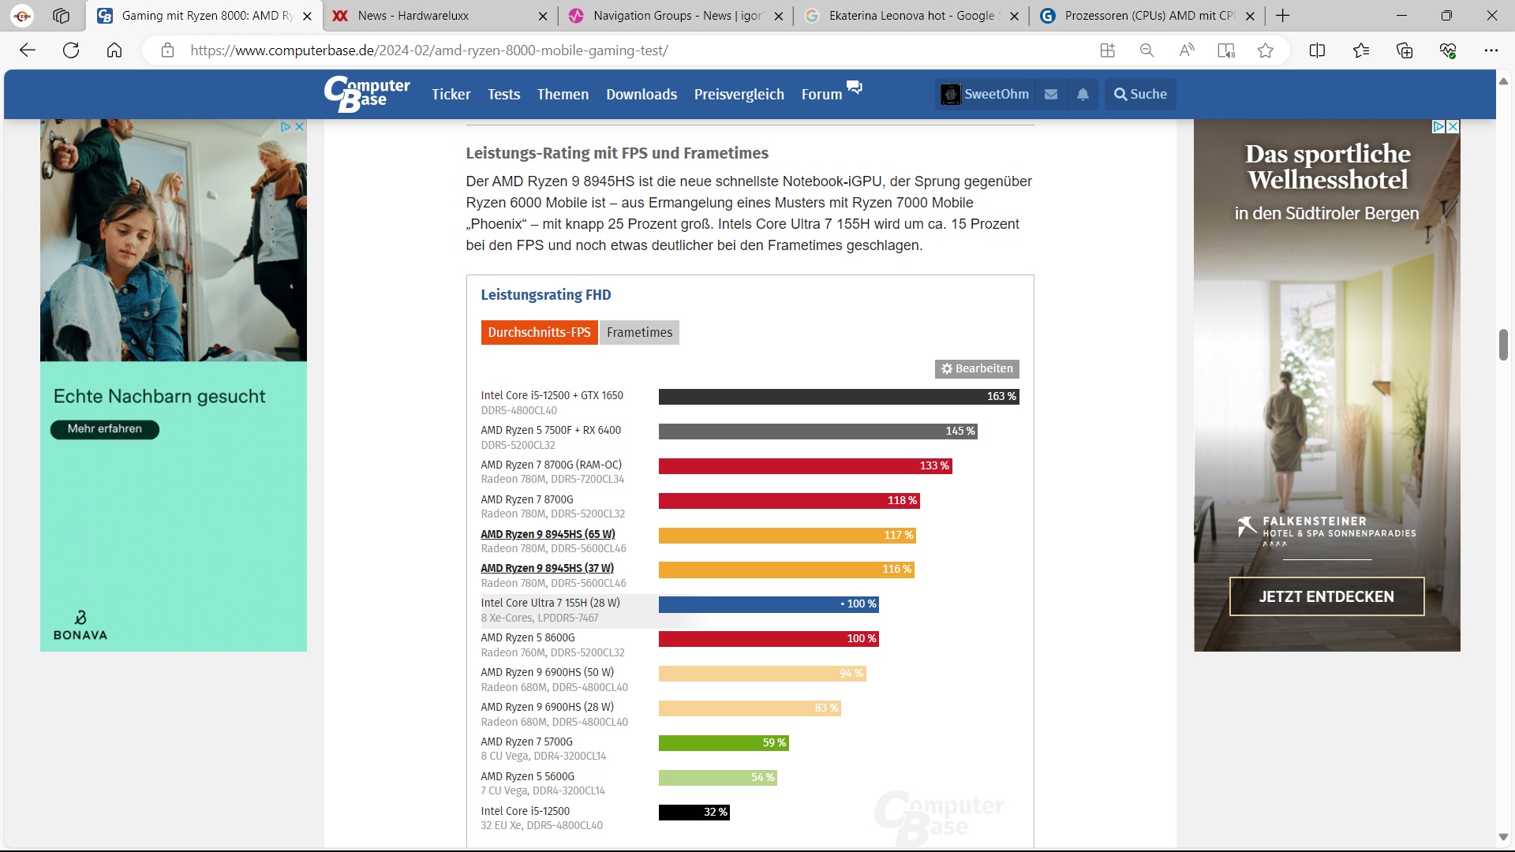Go to browser home page icon
The width and height of the screenshot is (1515, 852).
click(x=114, y=50)
